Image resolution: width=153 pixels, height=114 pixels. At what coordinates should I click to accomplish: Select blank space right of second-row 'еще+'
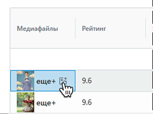point(65,103)
